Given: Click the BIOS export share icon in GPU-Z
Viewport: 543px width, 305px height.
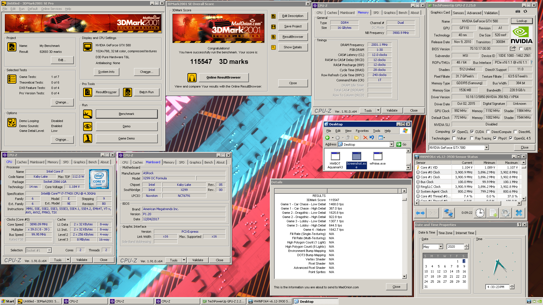Looking at the screenshot, I should (x=513, y=49).
